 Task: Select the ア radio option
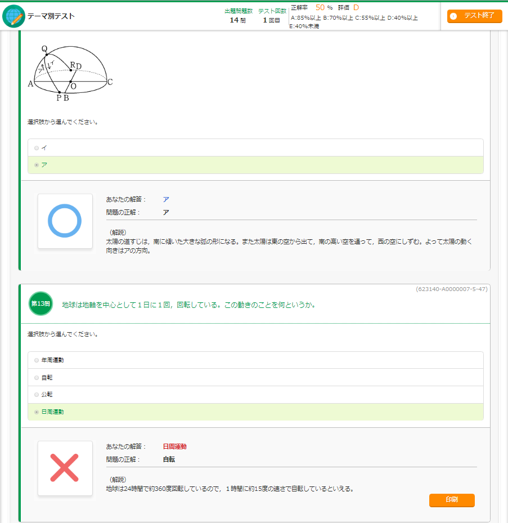[37, 165]
